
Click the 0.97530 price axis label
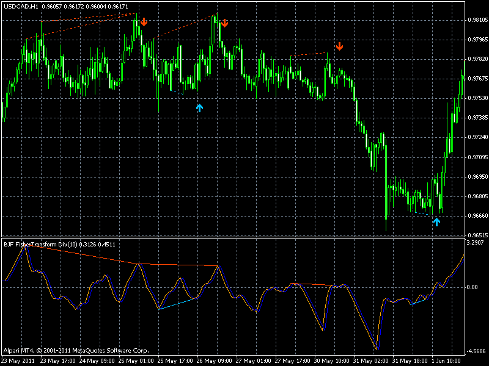(x=477, y=98)
